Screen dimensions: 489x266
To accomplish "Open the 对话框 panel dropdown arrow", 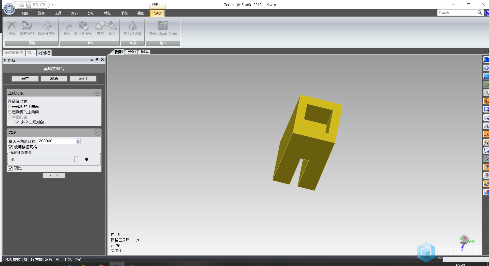I will click(92, 60).
